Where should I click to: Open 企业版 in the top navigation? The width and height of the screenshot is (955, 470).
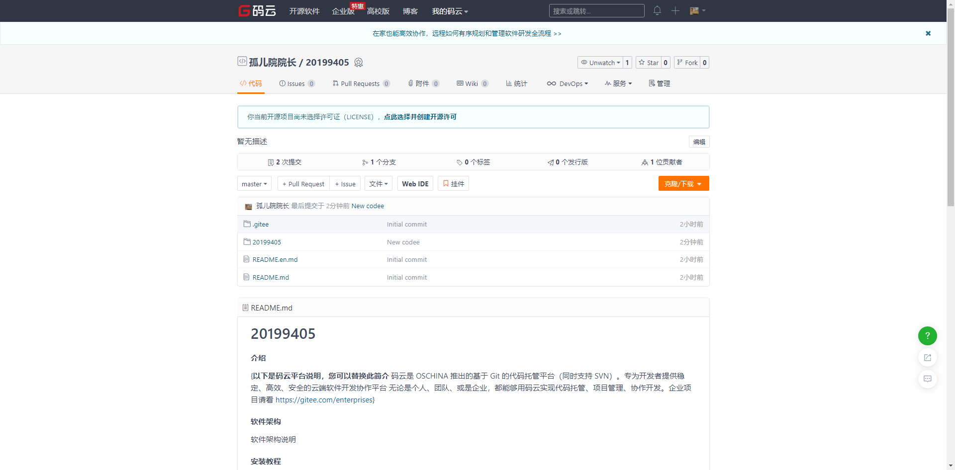click(x=343, y=11)
